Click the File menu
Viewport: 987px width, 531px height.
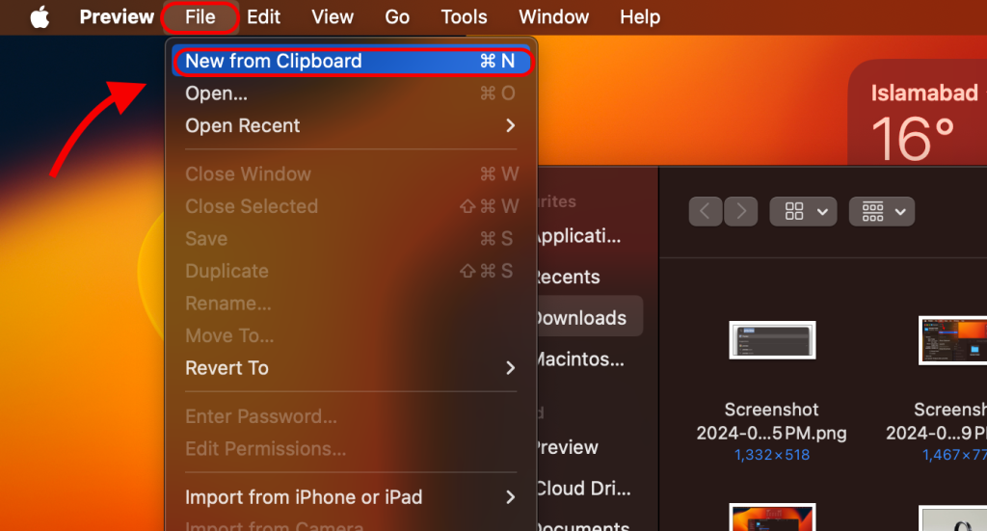pos(200,17)
